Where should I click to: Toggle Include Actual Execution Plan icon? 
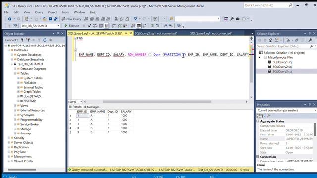(114, 26)
